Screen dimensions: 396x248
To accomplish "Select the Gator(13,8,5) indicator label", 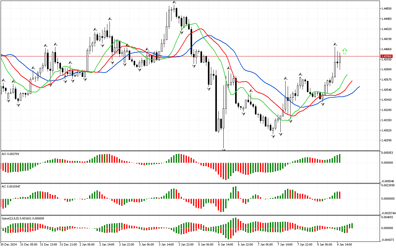I will point(23,218).
